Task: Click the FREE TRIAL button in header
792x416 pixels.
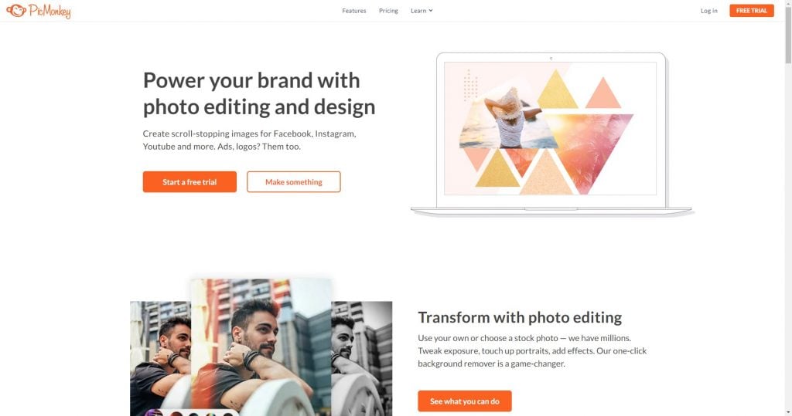Action: tap(752, 11)
